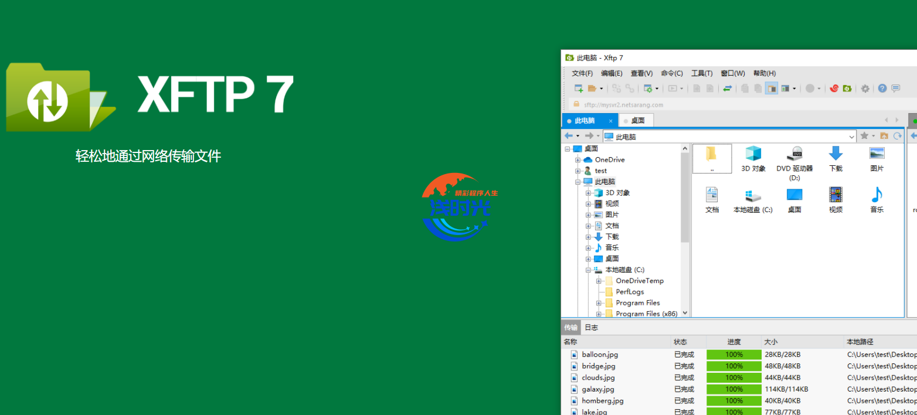
Task: Open the 此电脑 address path dropdown
Action: 852,137
